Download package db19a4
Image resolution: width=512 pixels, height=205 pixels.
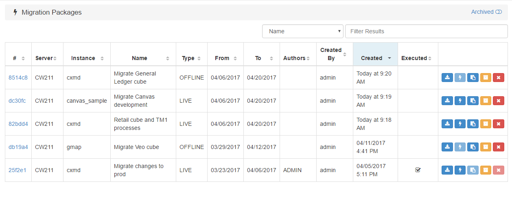tap(447, 147)
